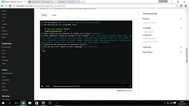Open new browser tab

83,2
